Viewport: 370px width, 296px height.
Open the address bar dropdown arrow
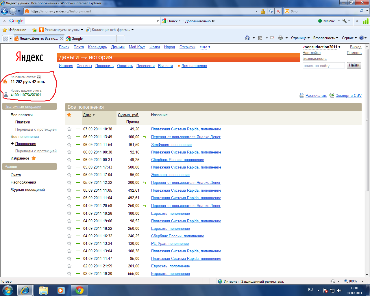257,11
